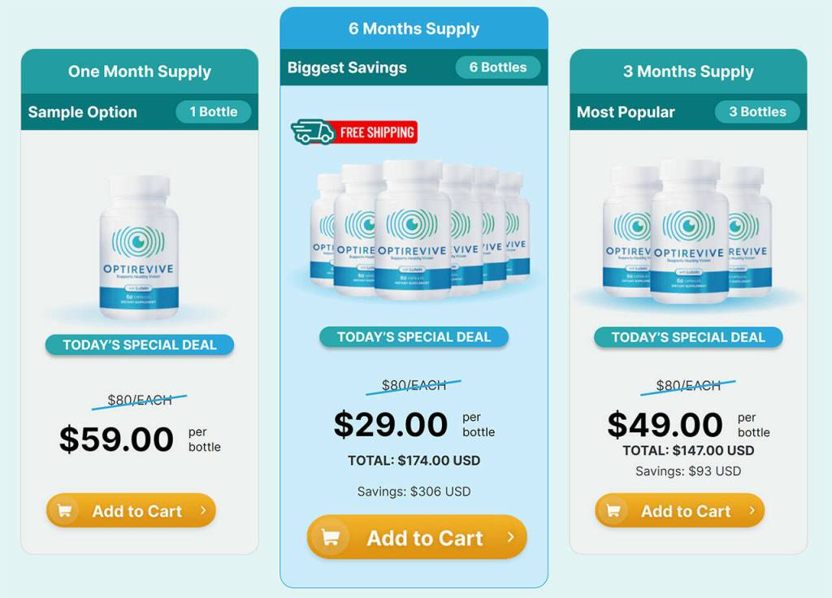Click the 6 Months Supply header
The image size is (832, 598).
tap(414, 28)
